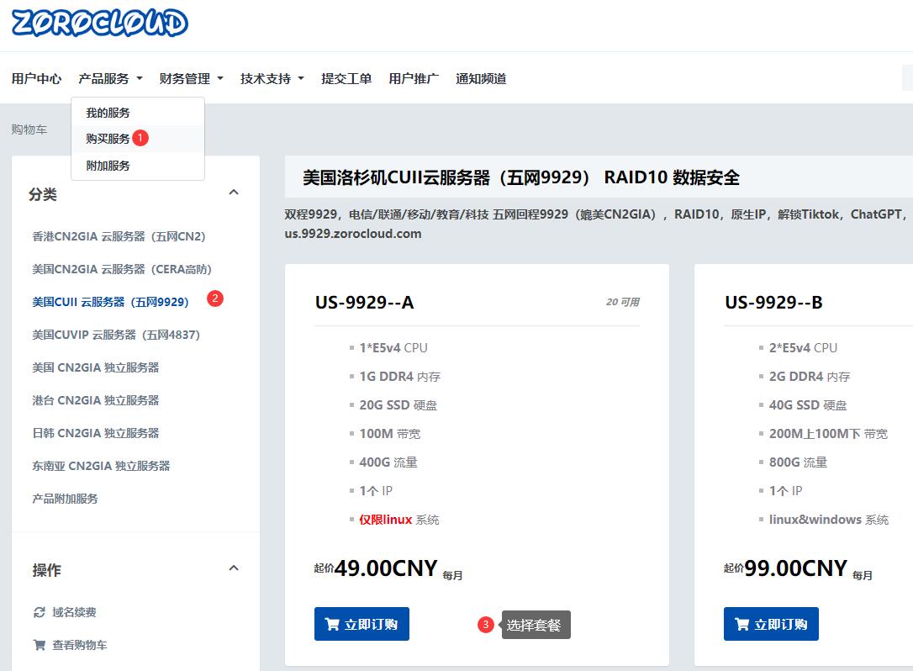Open 美国CN2GIA 云服务器 (CERA高防) category
This screenshot has height=671, width=913.
[122, 269]
